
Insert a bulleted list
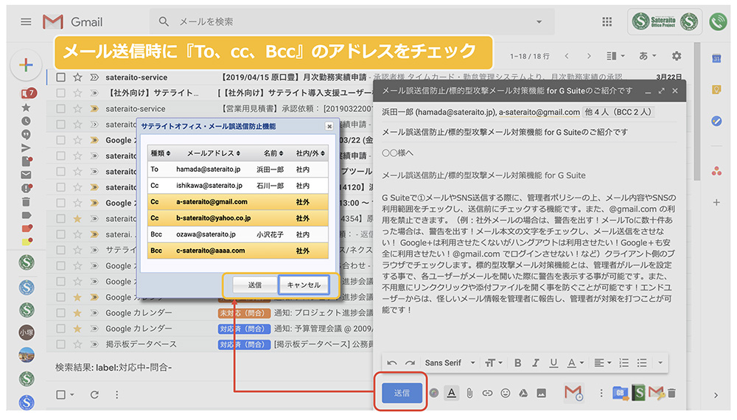point(642,363)
